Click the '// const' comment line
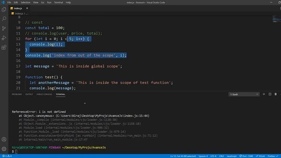Screen dimensions: 281x158 [x=34, y=22]
